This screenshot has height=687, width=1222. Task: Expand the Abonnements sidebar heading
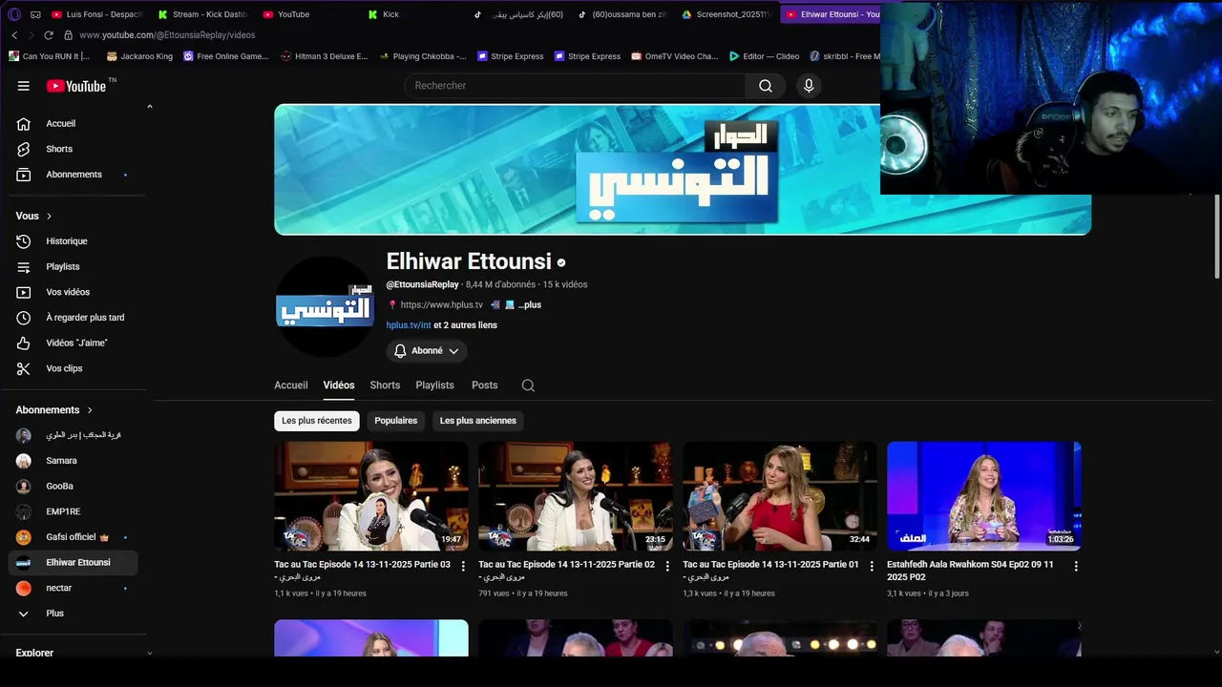pos(54,410)
